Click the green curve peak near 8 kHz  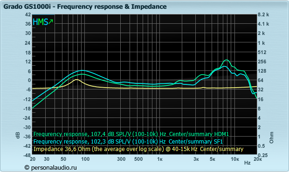point(227,60)
